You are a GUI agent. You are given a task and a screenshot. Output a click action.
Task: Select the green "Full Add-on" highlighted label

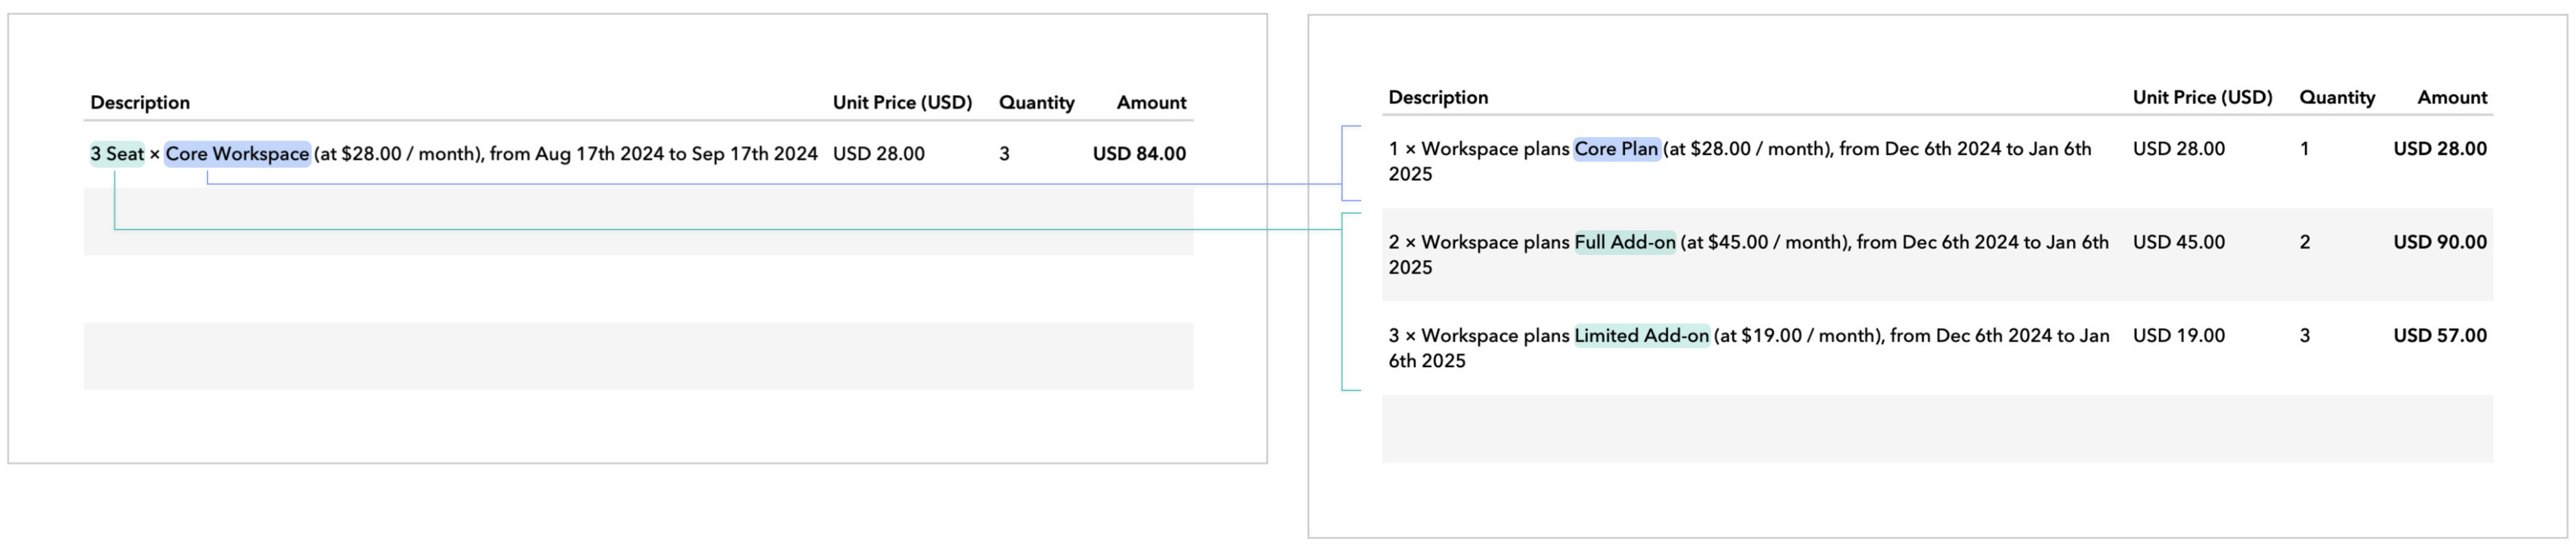click(x=1624, y=242)
